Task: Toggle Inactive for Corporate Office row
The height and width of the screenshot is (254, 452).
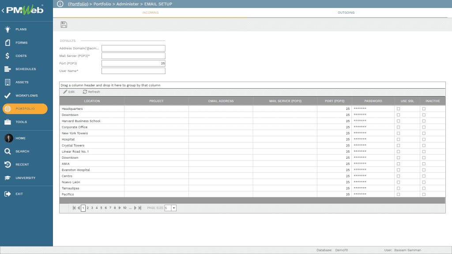Action: pyautogui.click(x=424, y=127)
